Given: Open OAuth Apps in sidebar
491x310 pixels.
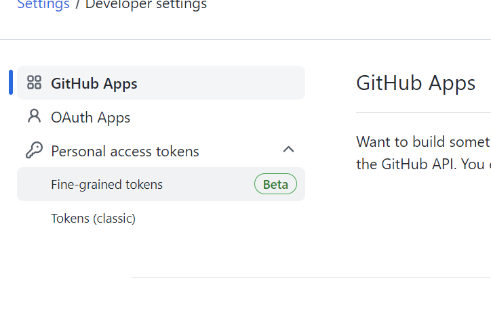Looking at the screenshot, I should click(161, 116).
